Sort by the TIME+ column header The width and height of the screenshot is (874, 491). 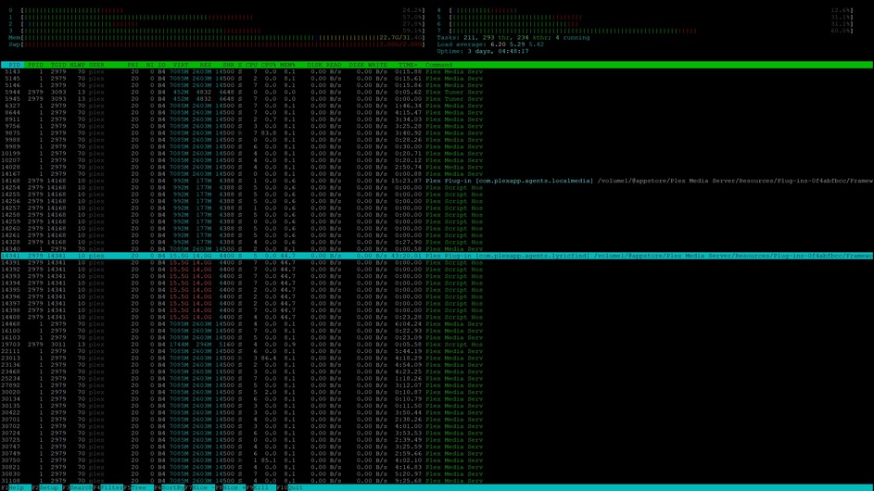(408, 65)
